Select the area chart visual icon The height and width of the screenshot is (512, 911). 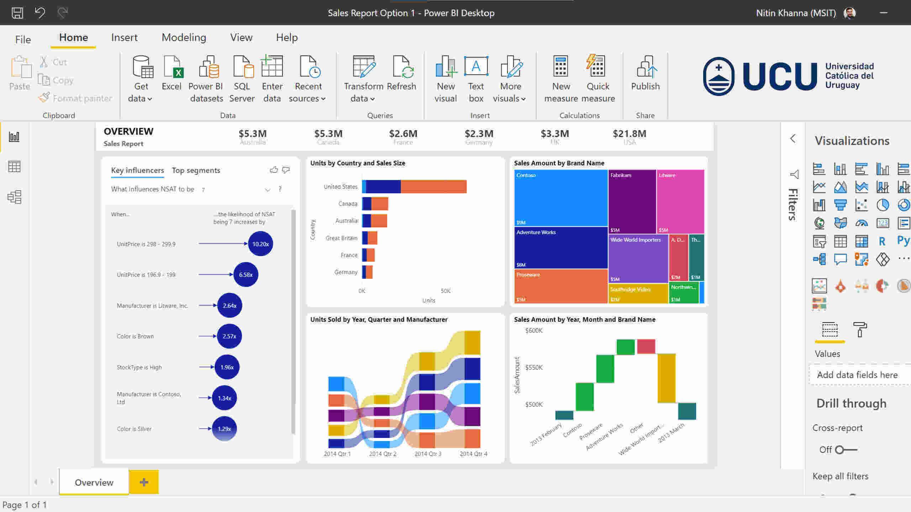tap(840, 187)
